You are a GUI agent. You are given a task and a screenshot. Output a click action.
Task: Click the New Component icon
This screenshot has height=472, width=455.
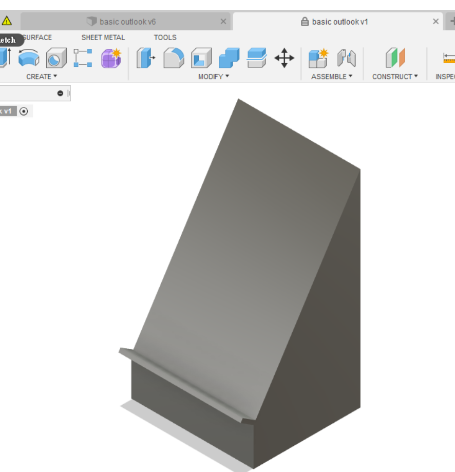point(318,58)
